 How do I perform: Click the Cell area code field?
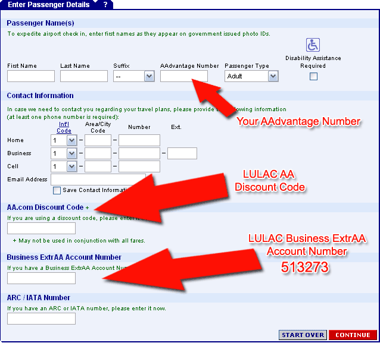(98, 166)
